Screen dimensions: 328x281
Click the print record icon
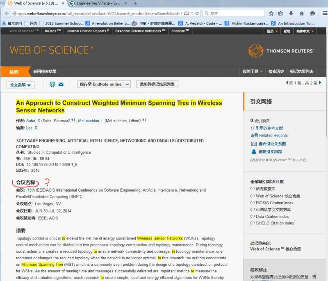coord(52,85)
